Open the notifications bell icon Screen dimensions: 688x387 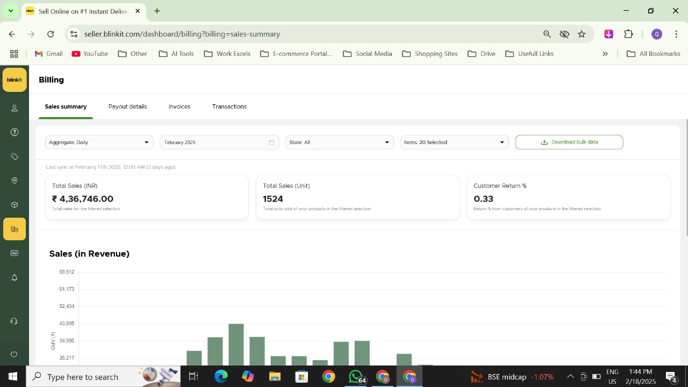click(x=15, y=278)
